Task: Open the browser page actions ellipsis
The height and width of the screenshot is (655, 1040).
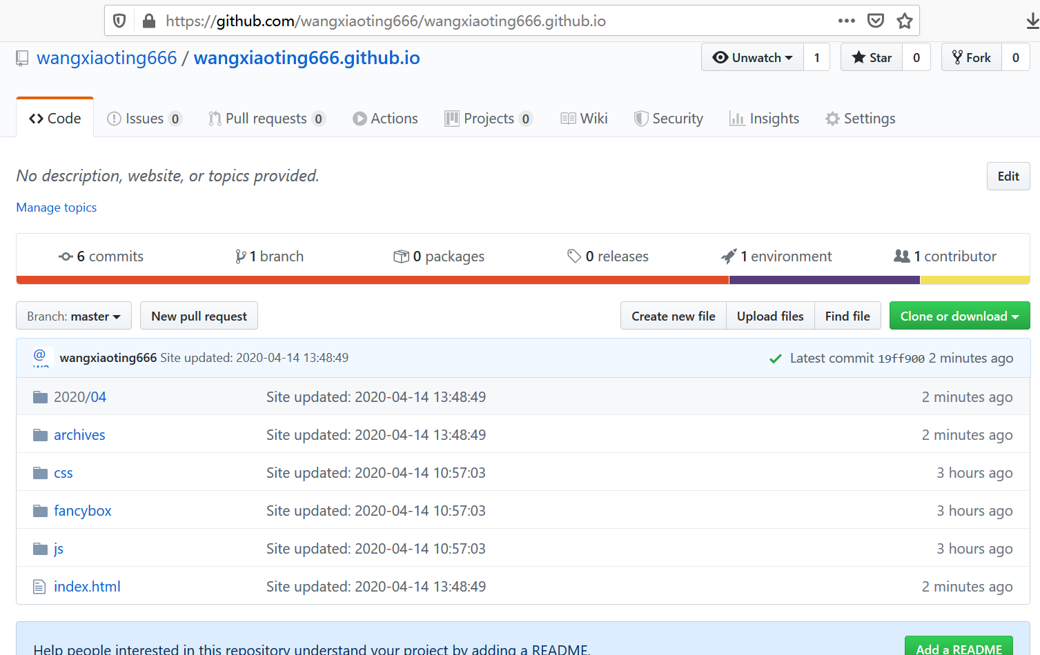Action: pyautogui.click(x=847, y=21)
